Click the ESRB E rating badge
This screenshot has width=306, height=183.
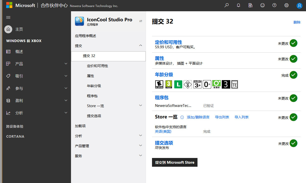(x=159, y=84)
